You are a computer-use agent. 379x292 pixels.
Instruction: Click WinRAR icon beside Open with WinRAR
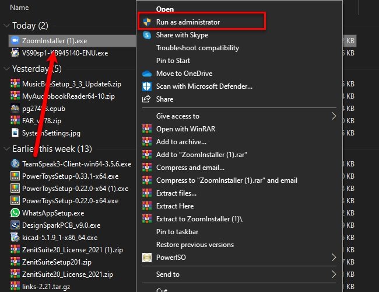tap(147, 129)
